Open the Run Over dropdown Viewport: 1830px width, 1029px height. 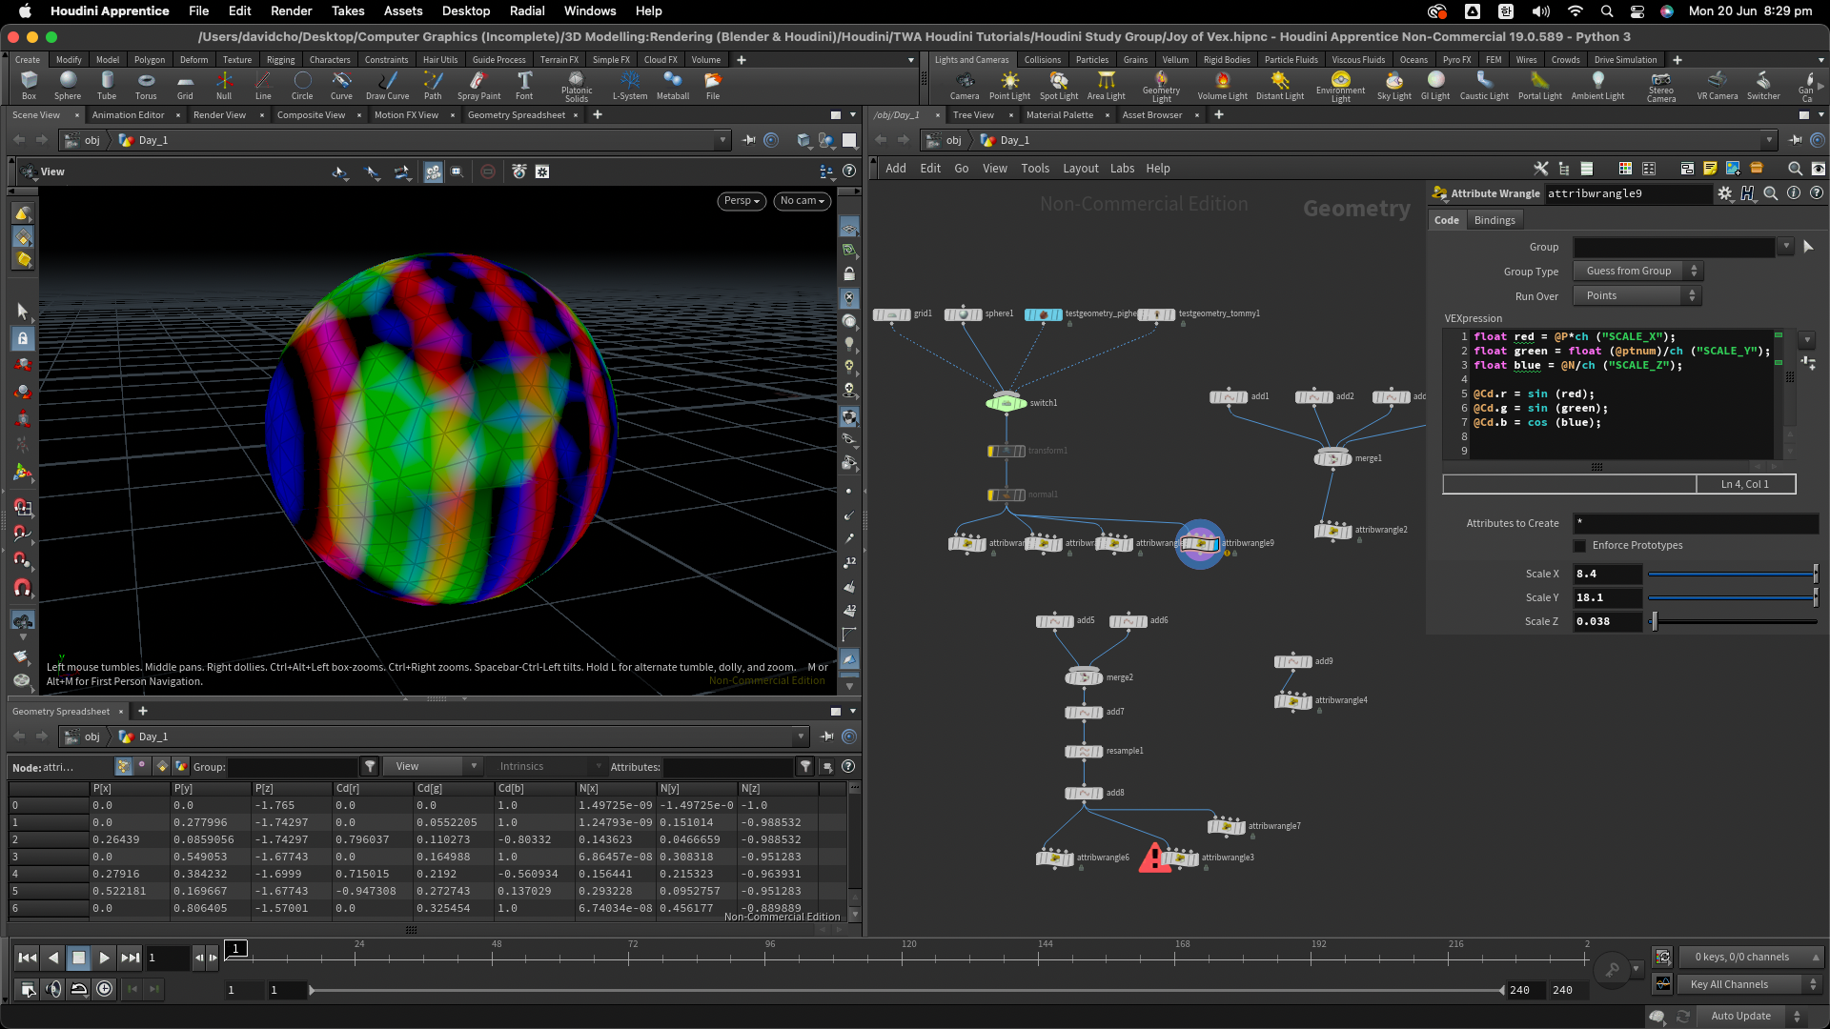1637,296
